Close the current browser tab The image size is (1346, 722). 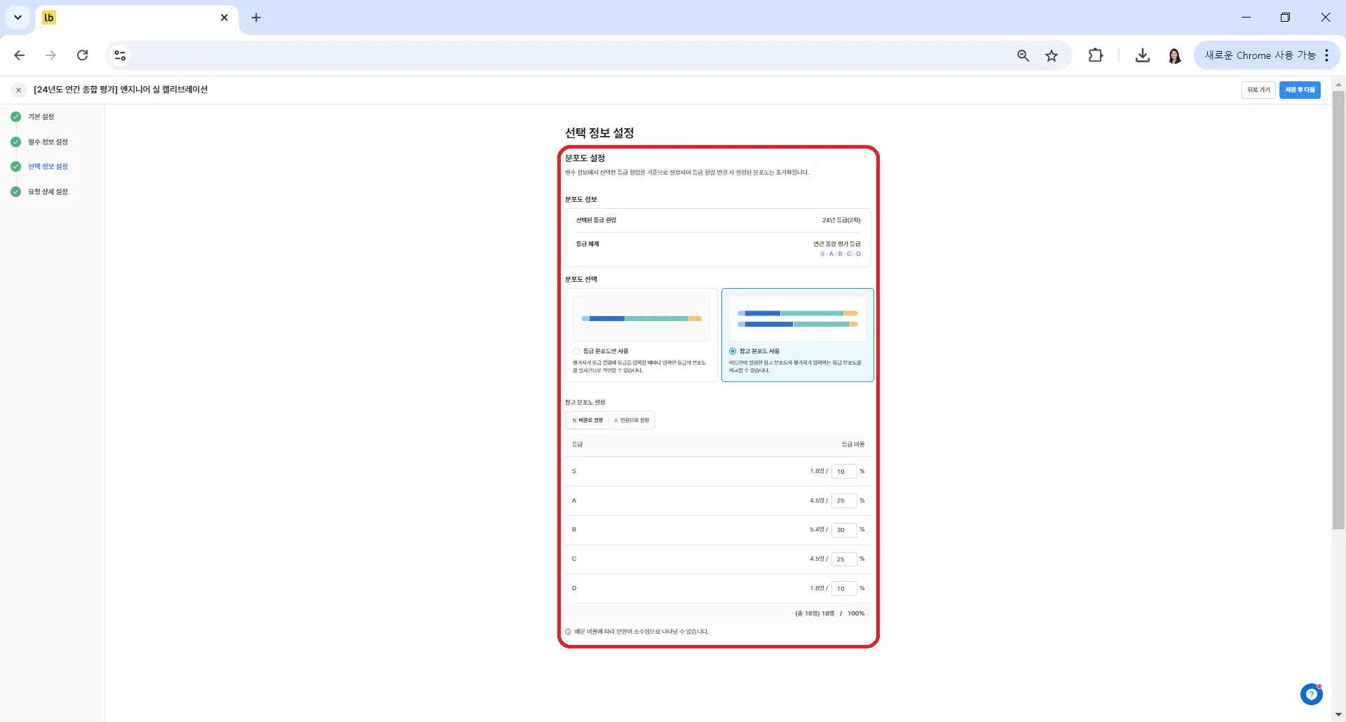tap(224, 18)
